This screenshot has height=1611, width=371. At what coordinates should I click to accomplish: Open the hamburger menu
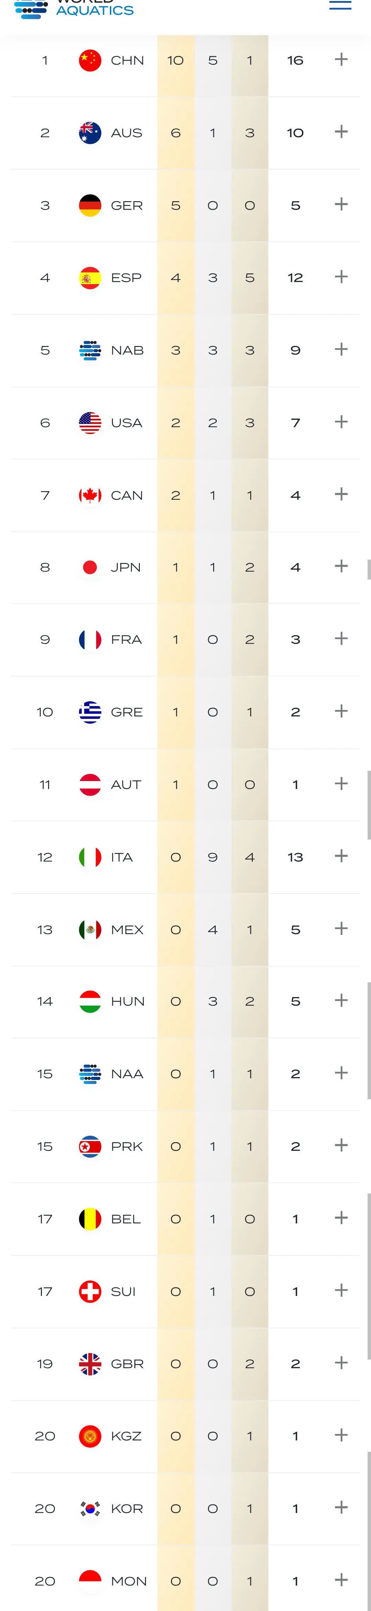[340, 6]
